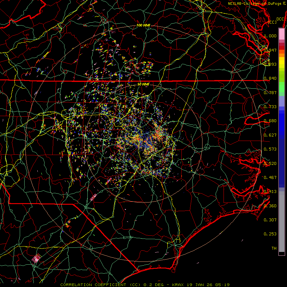
Task: Click the gray lower segment of the color bar
Action: click(282, 222)
